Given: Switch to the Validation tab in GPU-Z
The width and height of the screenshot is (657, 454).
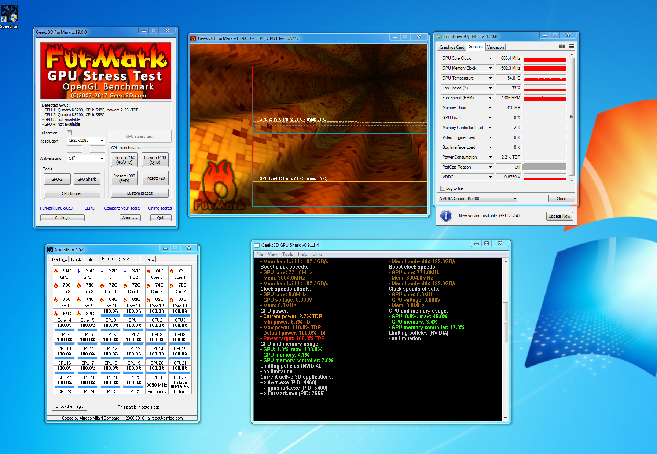Looking at the screenshot, I should pos(495,47).
